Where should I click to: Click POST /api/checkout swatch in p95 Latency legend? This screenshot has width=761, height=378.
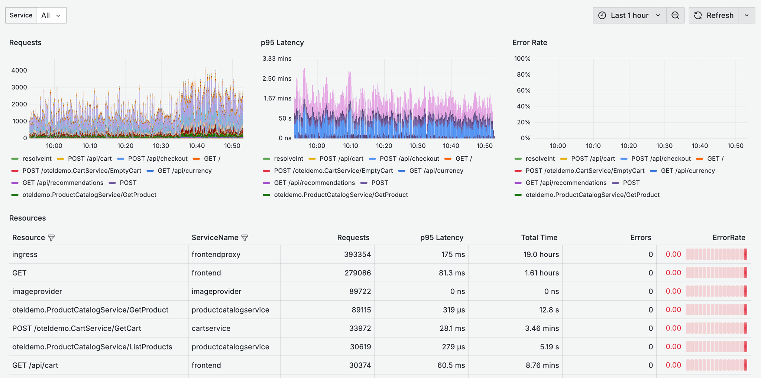pos(372,159)
